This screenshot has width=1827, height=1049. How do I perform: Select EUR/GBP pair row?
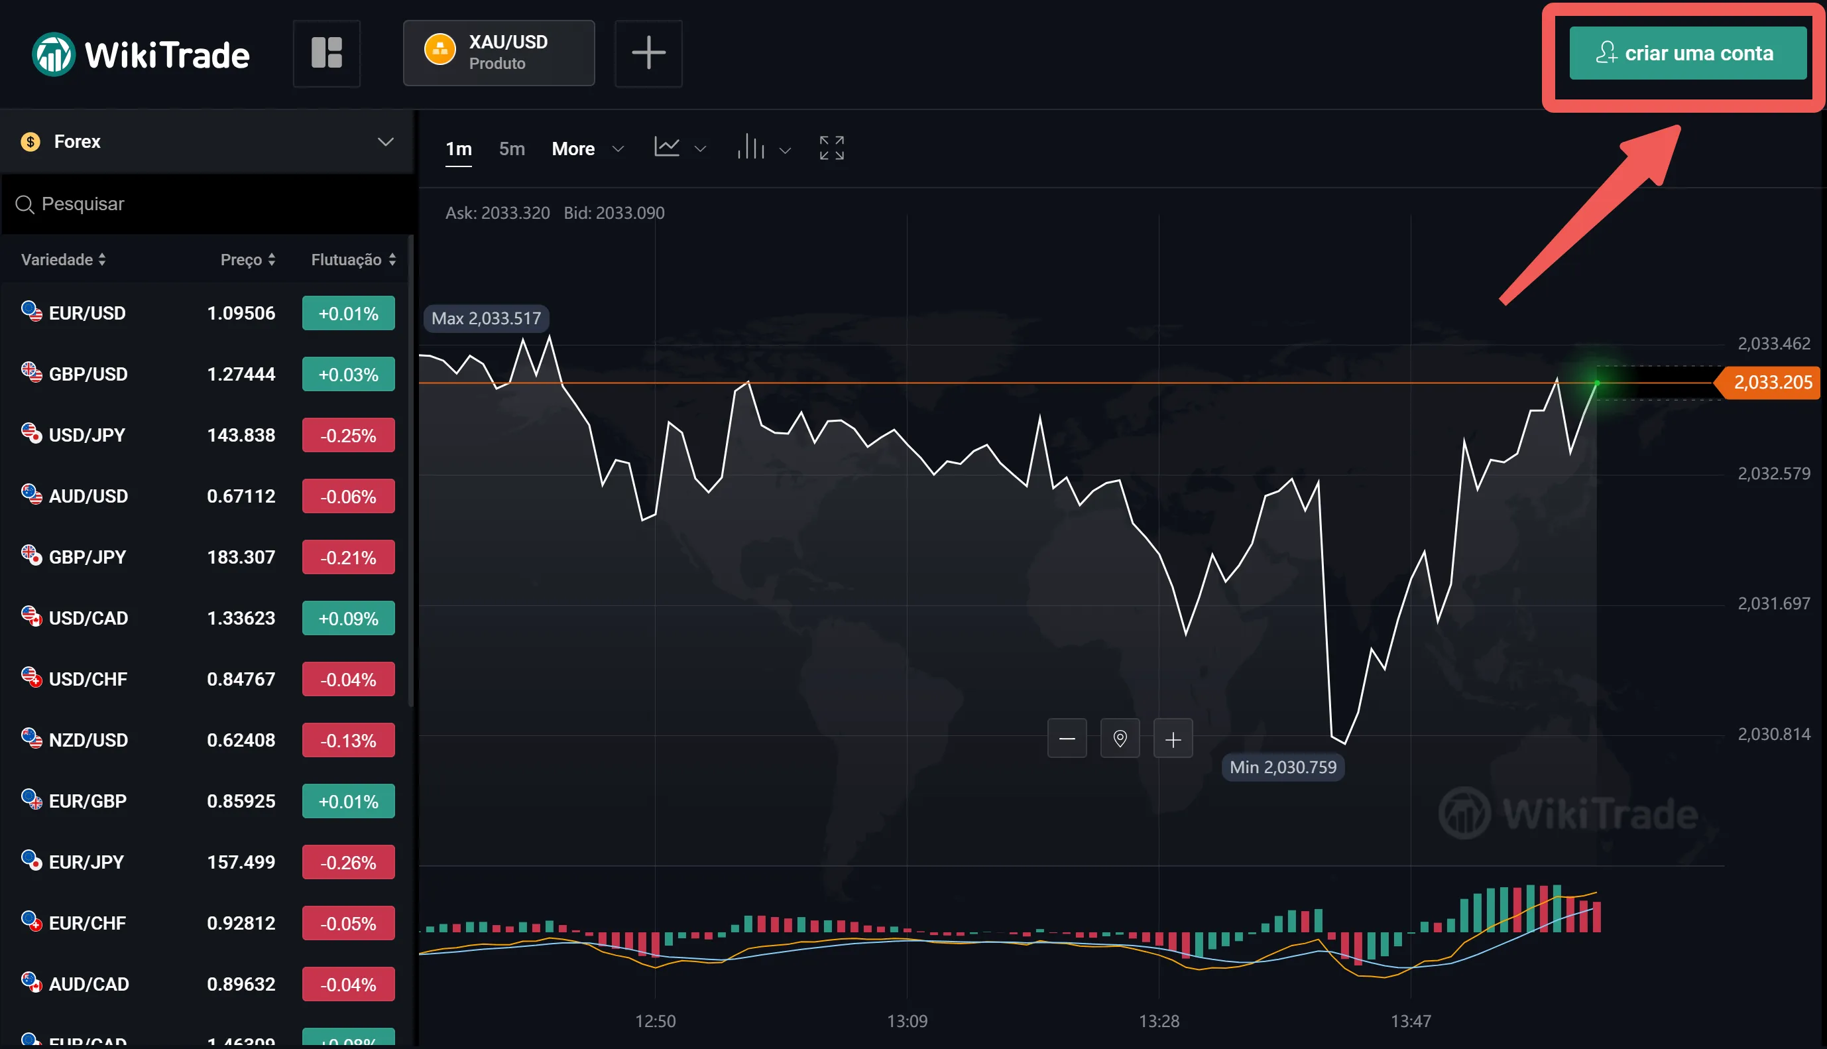(x=207, y=801)
